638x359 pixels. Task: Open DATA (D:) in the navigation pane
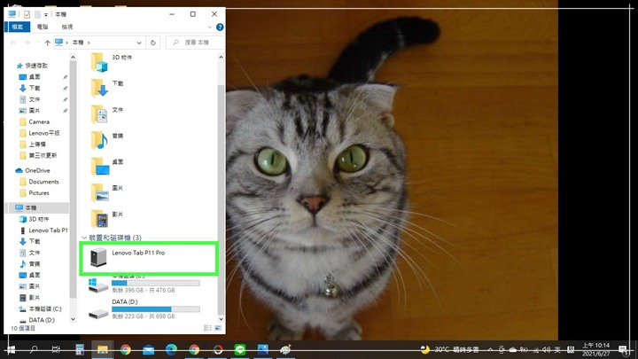(42, 320)
